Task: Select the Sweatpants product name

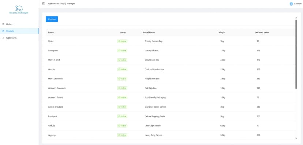Action: click(x=53, y=51)
